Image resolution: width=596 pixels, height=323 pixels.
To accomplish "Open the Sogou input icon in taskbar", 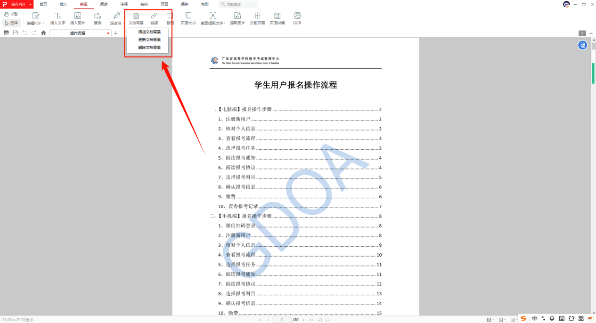I will click(523, 319).
